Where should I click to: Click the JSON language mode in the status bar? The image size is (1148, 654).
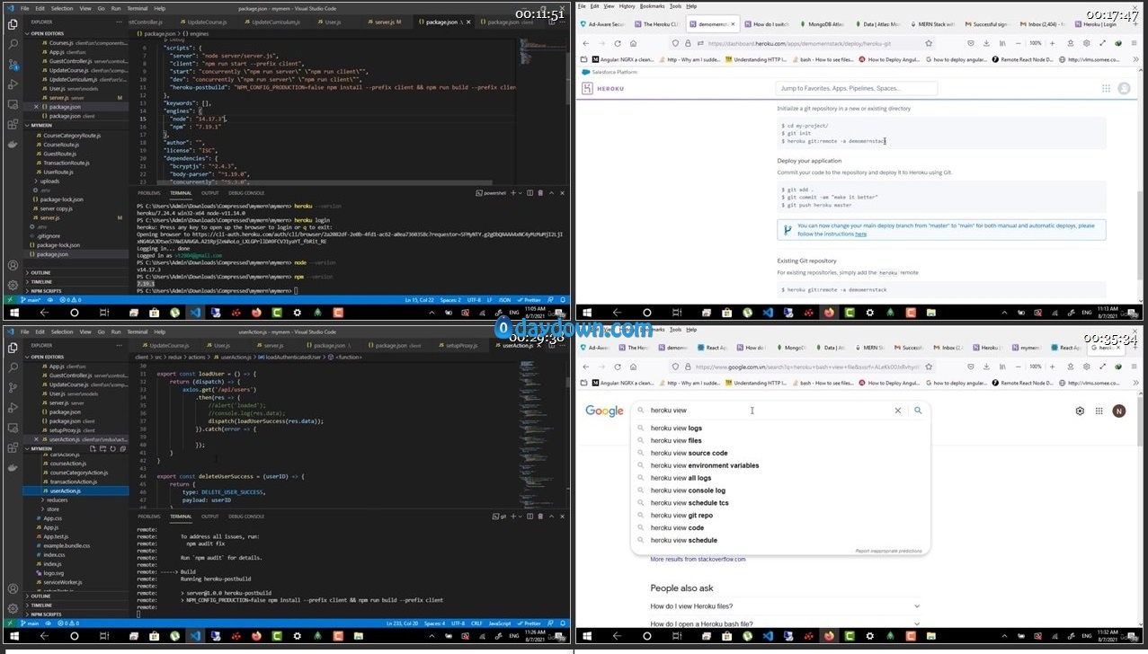pyautogui.click(x=504, y=299)
